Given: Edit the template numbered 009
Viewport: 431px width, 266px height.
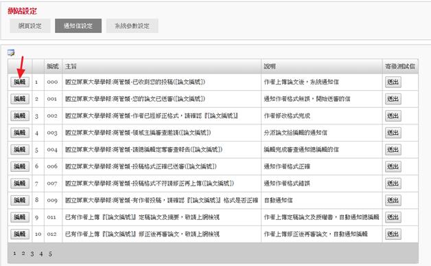Looking at the screenshot, I should click(20, 200).
